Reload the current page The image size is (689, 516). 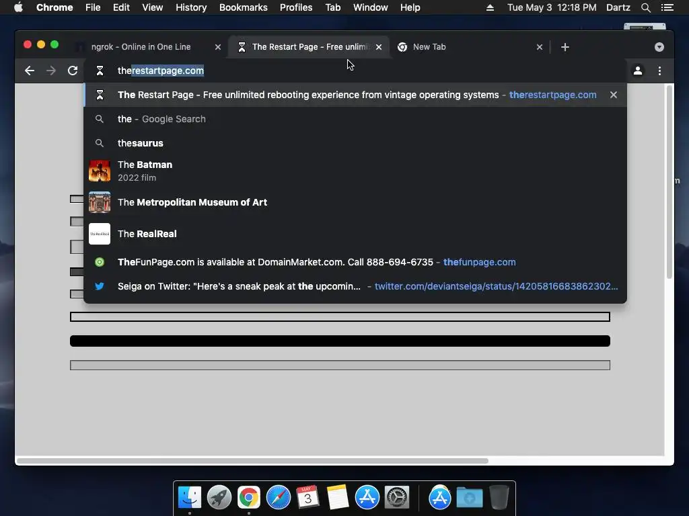click(73, 71)
